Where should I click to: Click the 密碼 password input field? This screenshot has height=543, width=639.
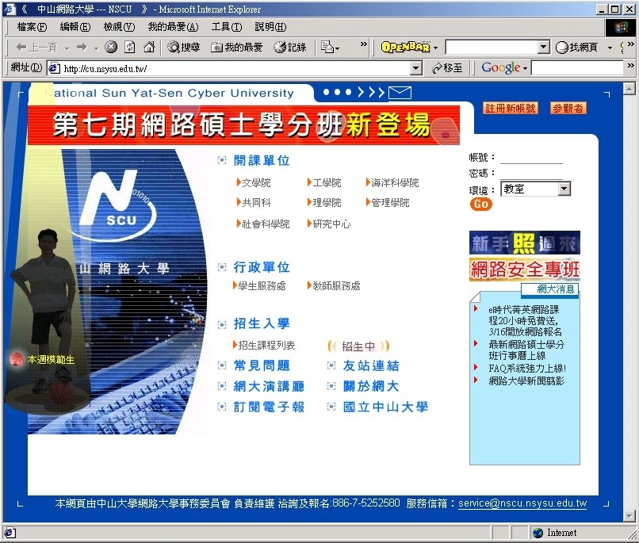pos(531,174)
